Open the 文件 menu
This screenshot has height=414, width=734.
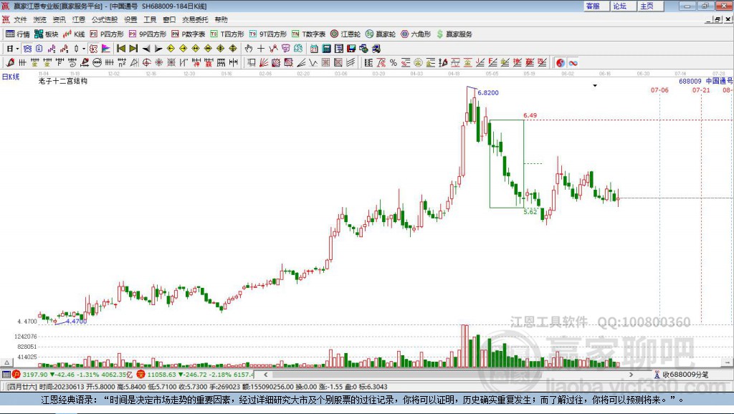20,19
